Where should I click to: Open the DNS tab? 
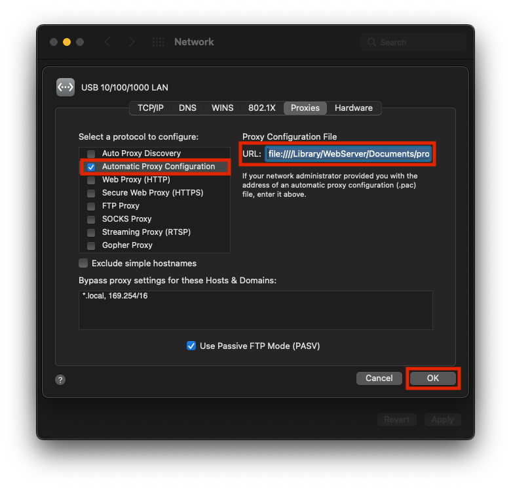pos(187,108)
